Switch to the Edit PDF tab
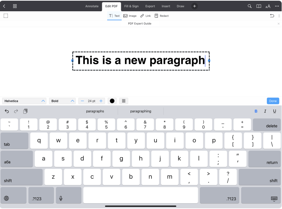 click(x=111, y=6)
